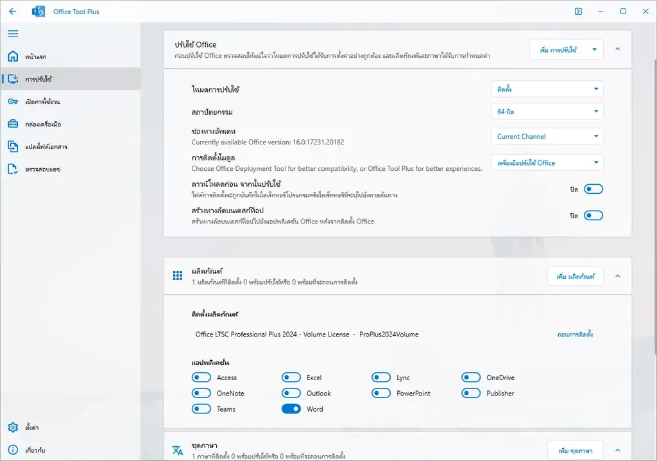The image size is (657, 461).
Task: Enable Teams application toggle
Action: pos(201,409)
